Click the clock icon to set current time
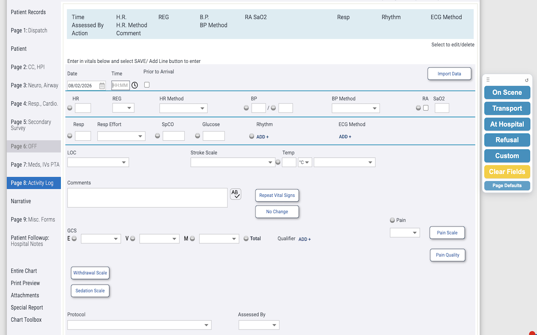Image resolution: width=537 pixels, height=335 pixels. [135, 85]
